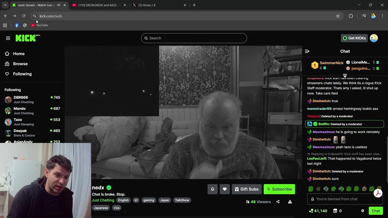Click the rice tag
Viewport: 388px width, 218px height.
coord(117,208)
